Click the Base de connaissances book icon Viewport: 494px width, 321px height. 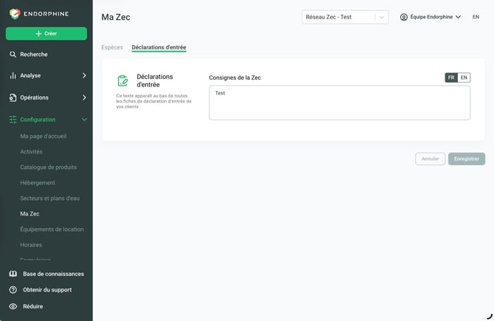(13, 274)
